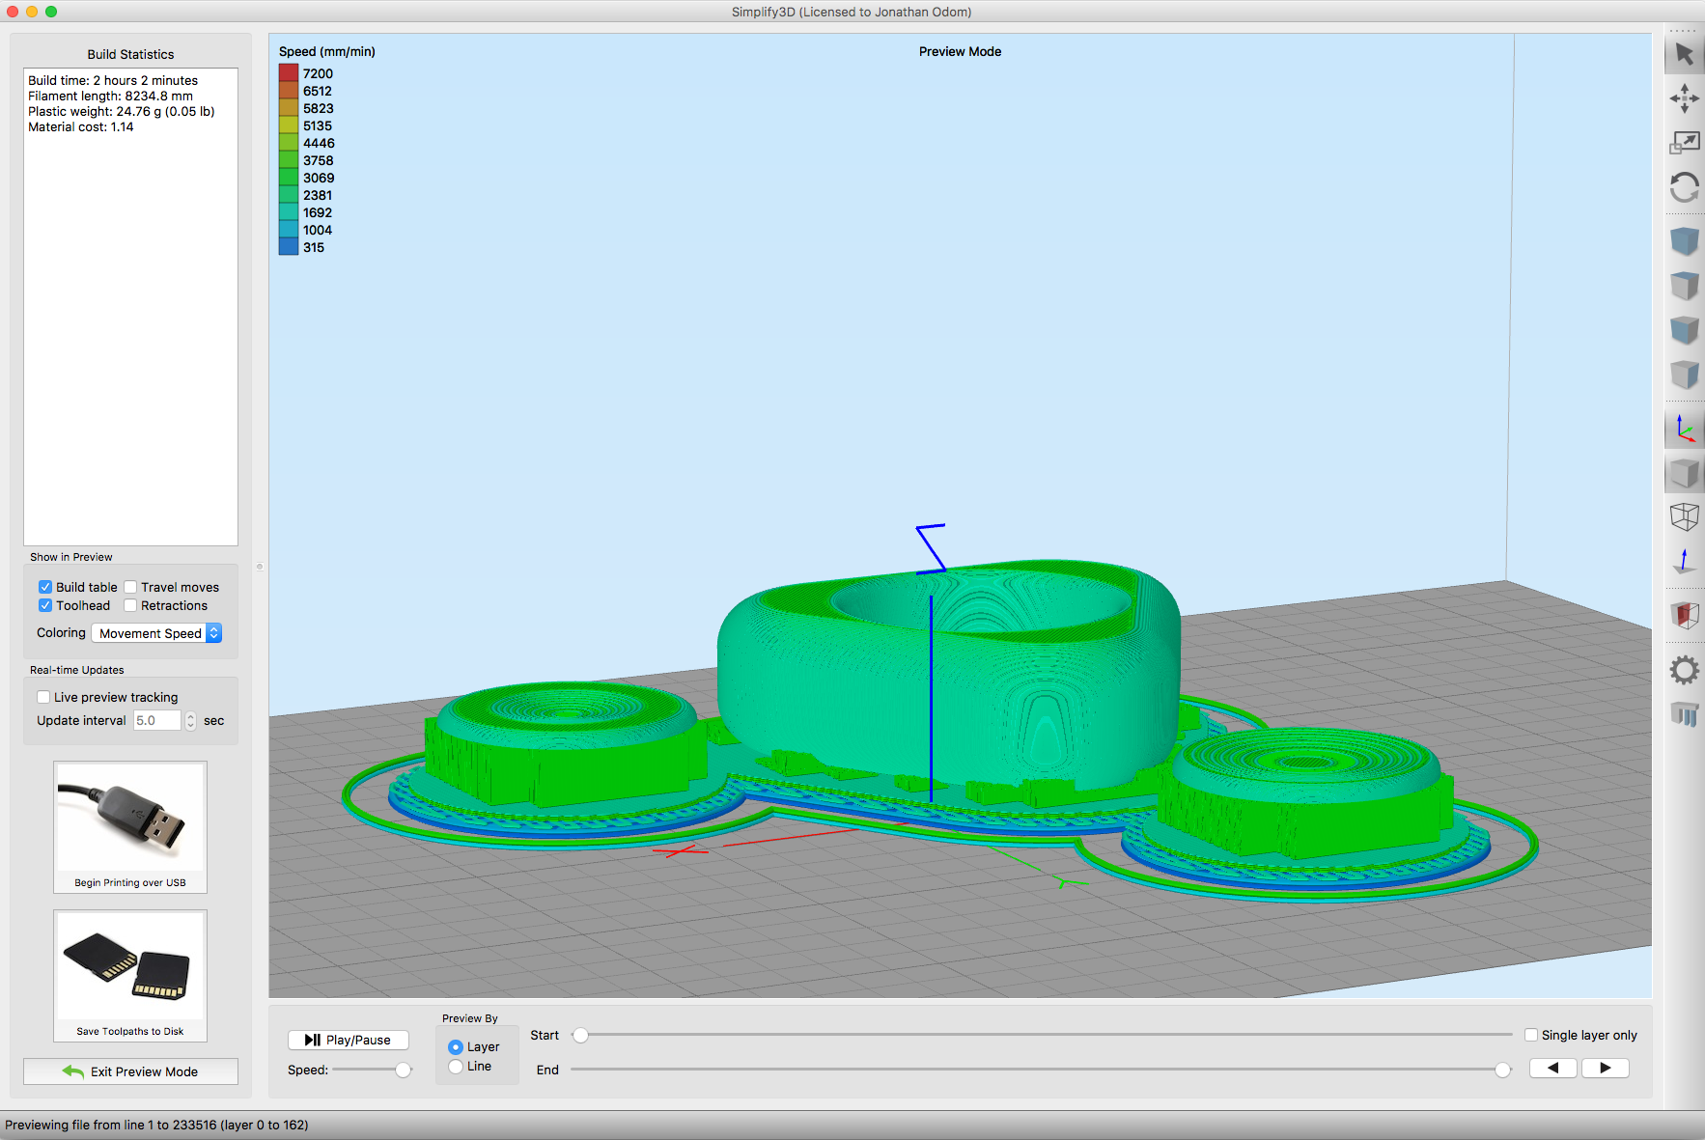Click the support structures icon
This screenshot has height=1140, width=1705.
coord(1685,714)
